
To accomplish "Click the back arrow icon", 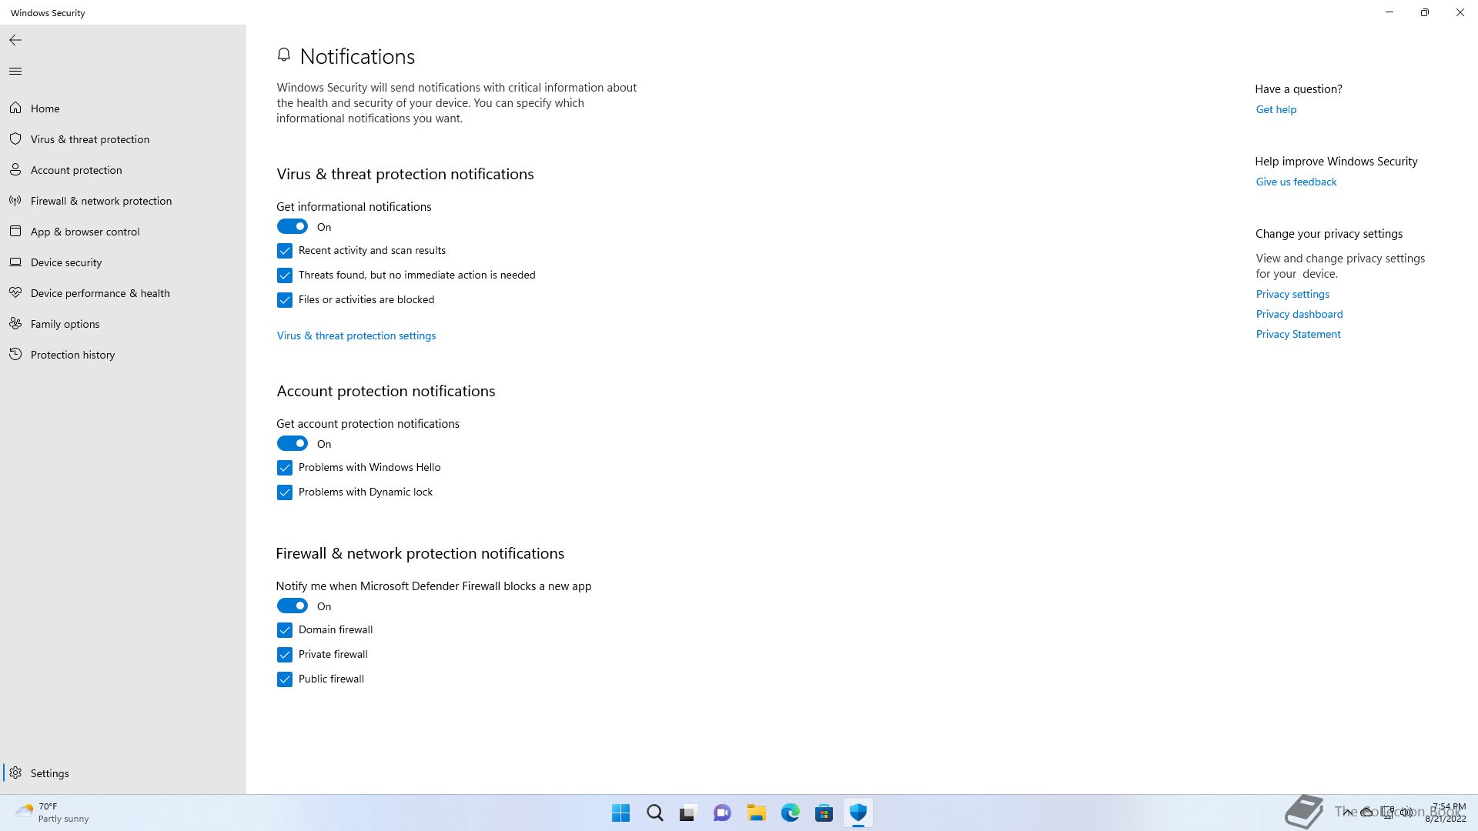I will (15, 40).
